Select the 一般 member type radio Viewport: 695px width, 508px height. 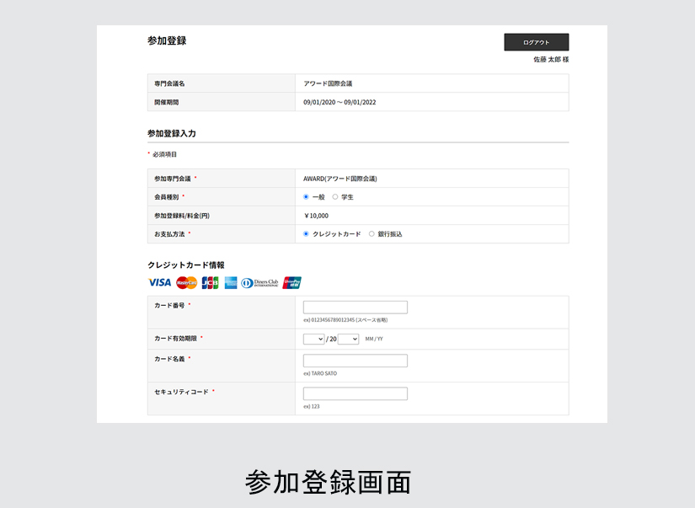(x=306, y=197)
